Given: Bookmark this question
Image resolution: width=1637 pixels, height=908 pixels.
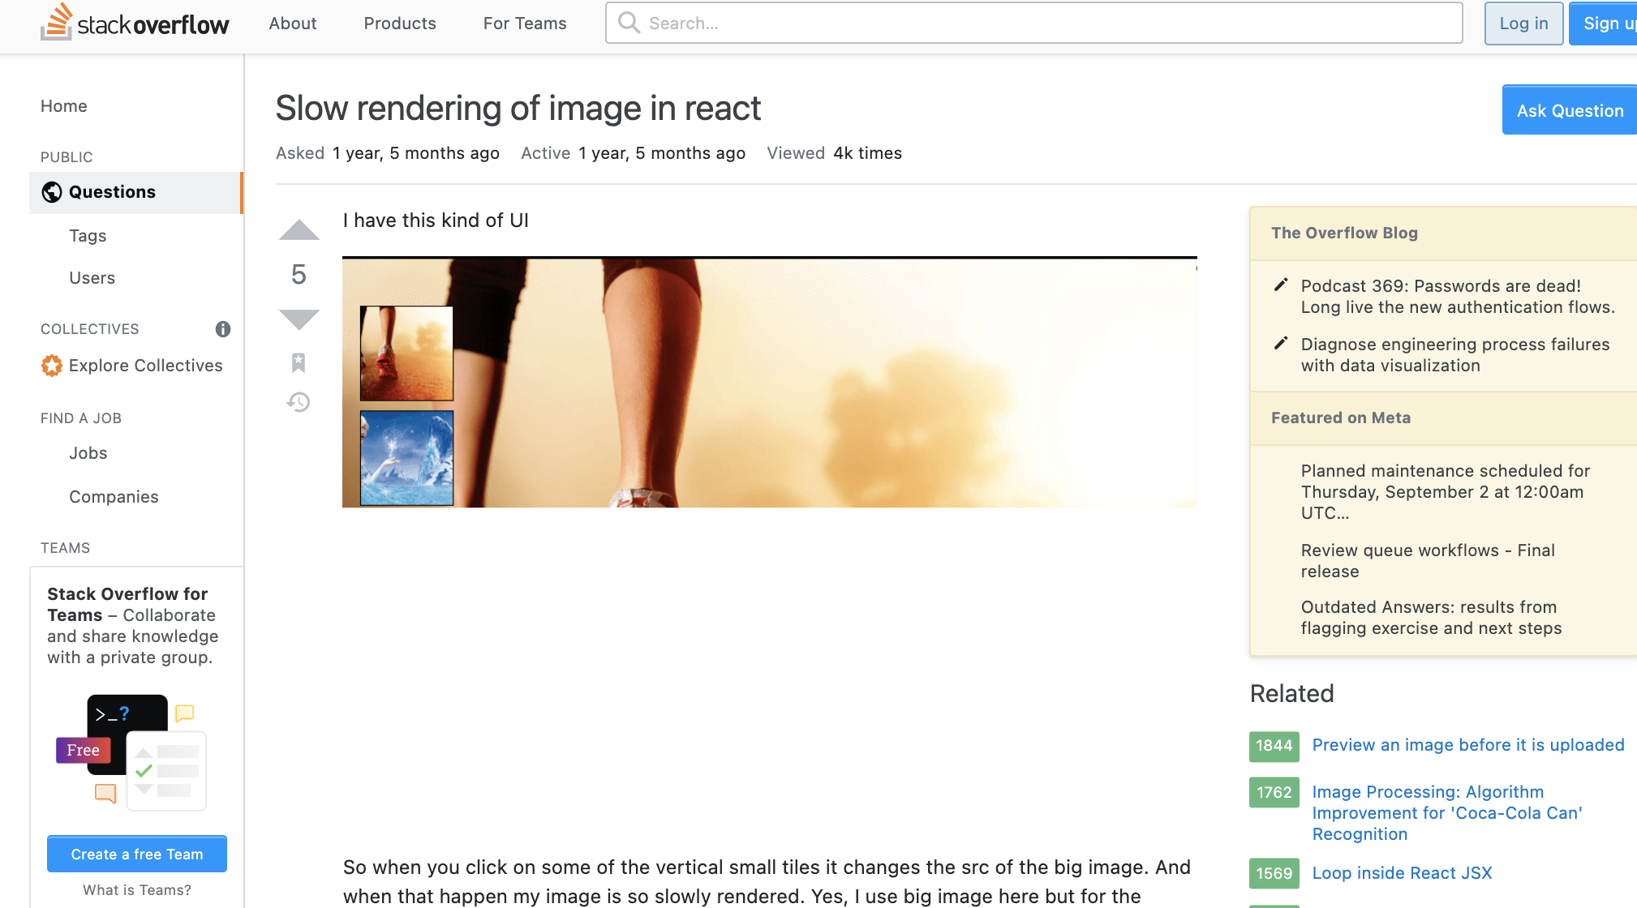Looking at the screenshot, I should click(x=299, y=362).
